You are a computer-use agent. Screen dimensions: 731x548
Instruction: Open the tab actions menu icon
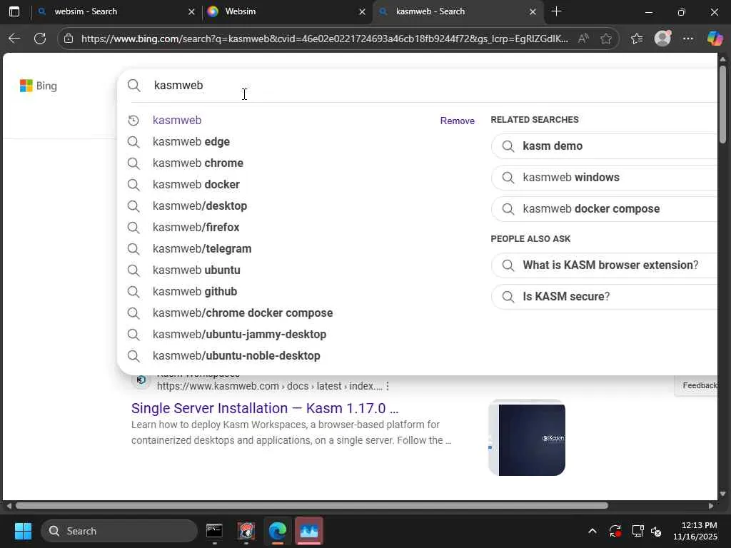tap(14, 11)
